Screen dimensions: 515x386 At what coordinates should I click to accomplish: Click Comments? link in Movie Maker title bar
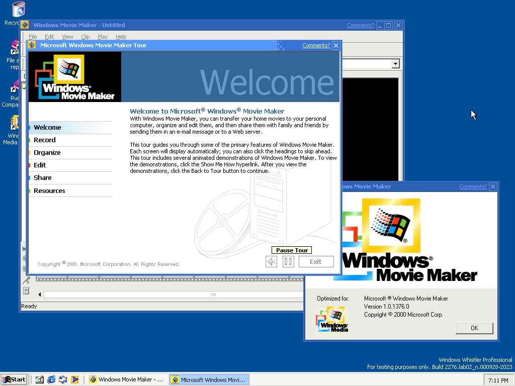[360, 25]
